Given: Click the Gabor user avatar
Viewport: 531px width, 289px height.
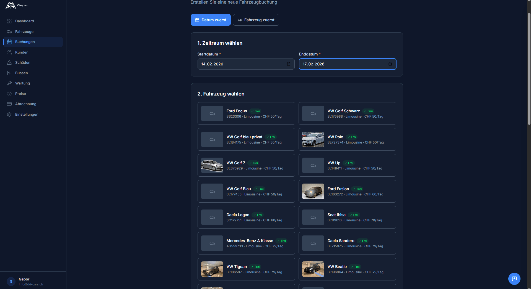Looking at the screenshot, I should [x=11, y=282].
